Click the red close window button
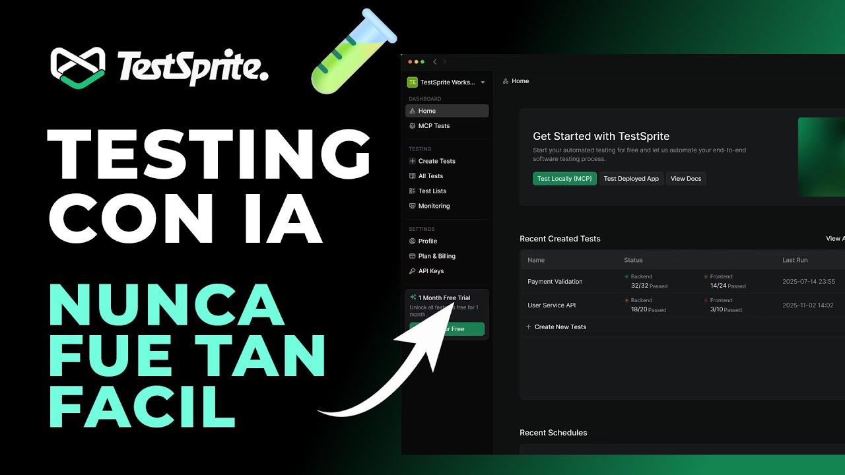The width and height of the screenshot is (845, 475). [410, 62]
